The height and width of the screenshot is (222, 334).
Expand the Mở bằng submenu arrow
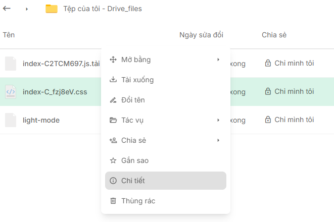click(x=218, y=60)
